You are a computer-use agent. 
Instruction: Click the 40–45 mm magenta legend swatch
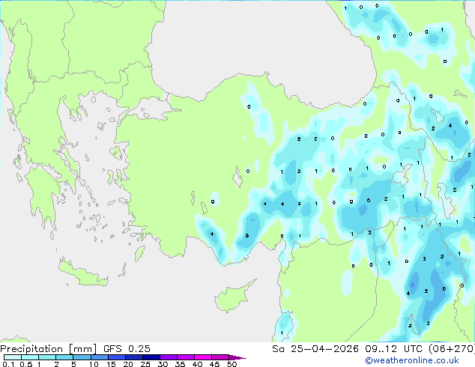203,357
